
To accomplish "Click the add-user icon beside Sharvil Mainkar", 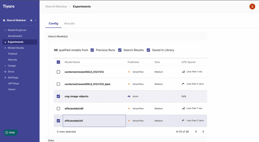I will pyautogui.click(x=31, y=20).
